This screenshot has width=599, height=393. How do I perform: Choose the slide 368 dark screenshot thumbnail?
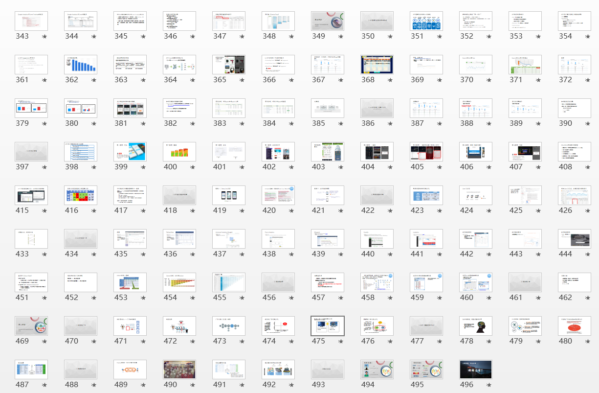[377, 65]
